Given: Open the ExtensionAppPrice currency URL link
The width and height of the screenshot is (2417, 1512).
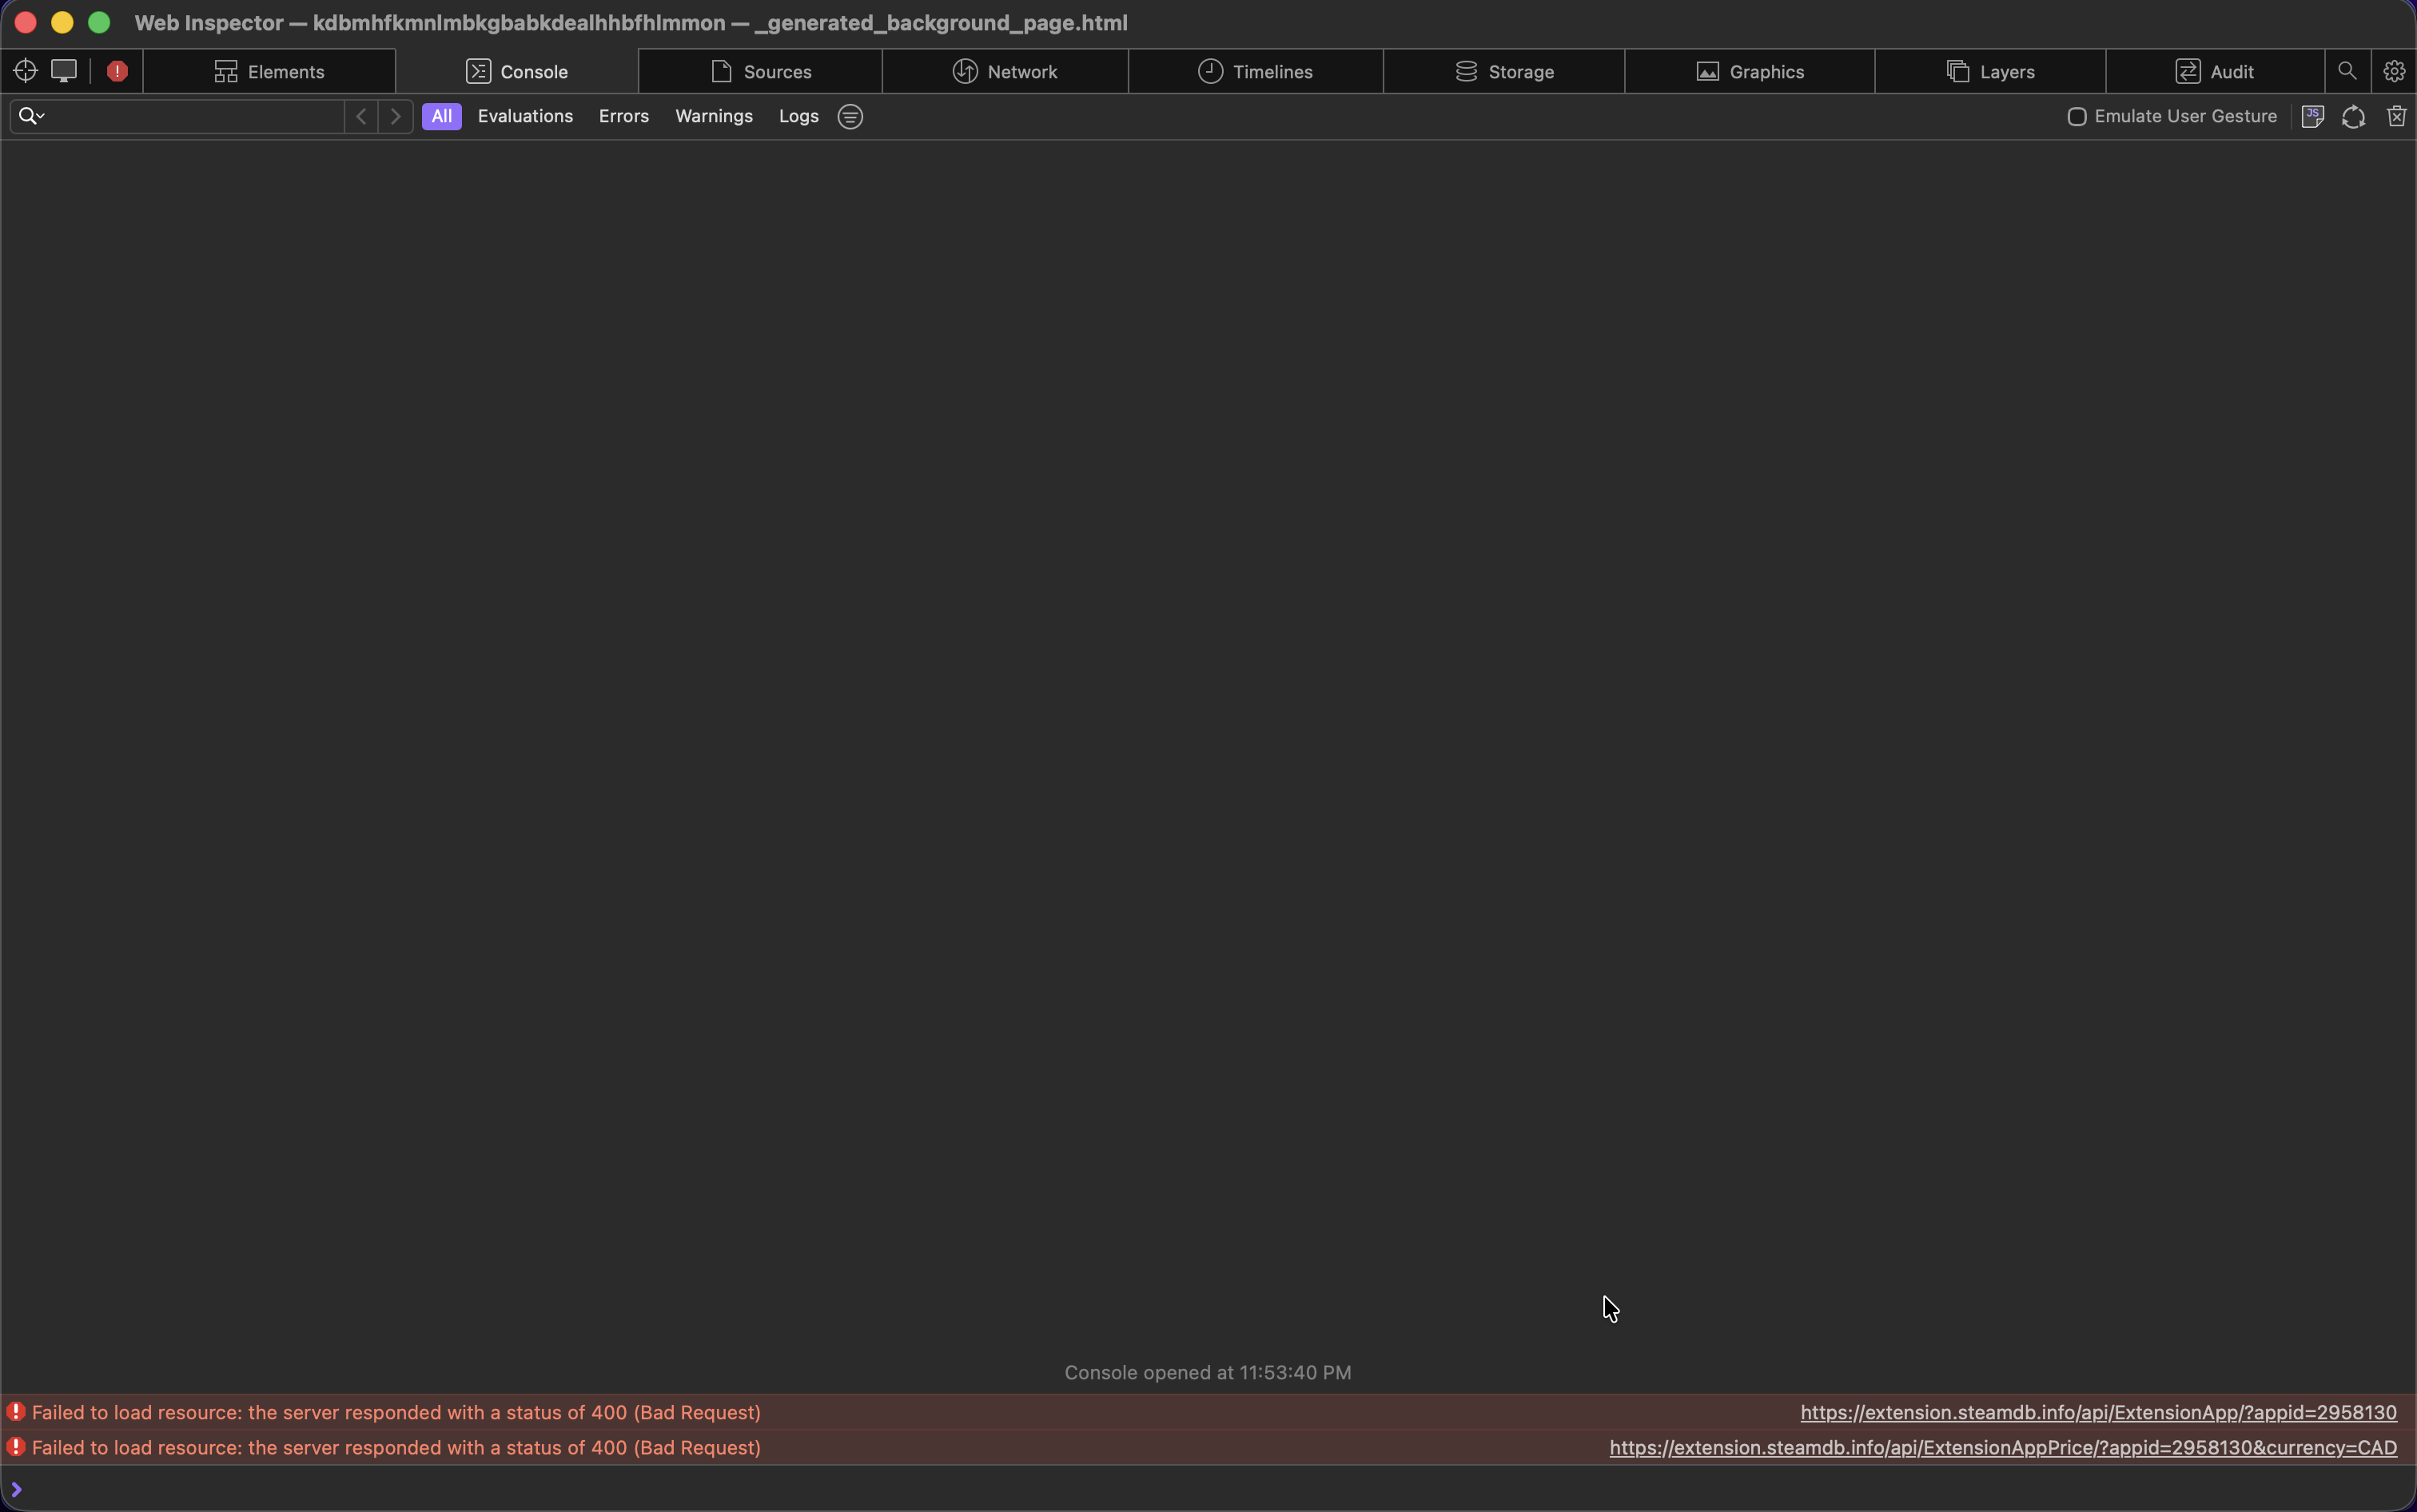Looking at the screenshot, I should [2001, 1447].
